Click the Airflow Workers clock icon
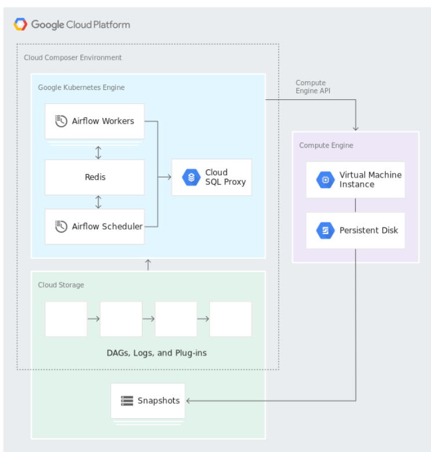The image size is (431, 452). pyautogui.click(x=61, y=121)
